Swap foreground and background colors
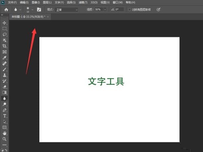Image resolution: width=203 pixels, height=152 pixels. click(6, 150)
